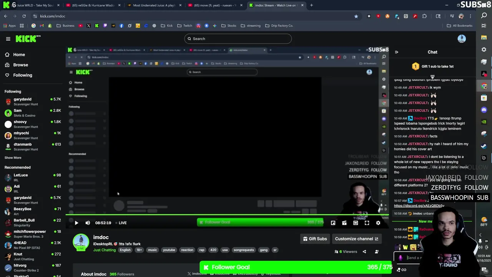Select the reaction tag
492x277 pixels.
pyautogui.click(x=187, y=250)
